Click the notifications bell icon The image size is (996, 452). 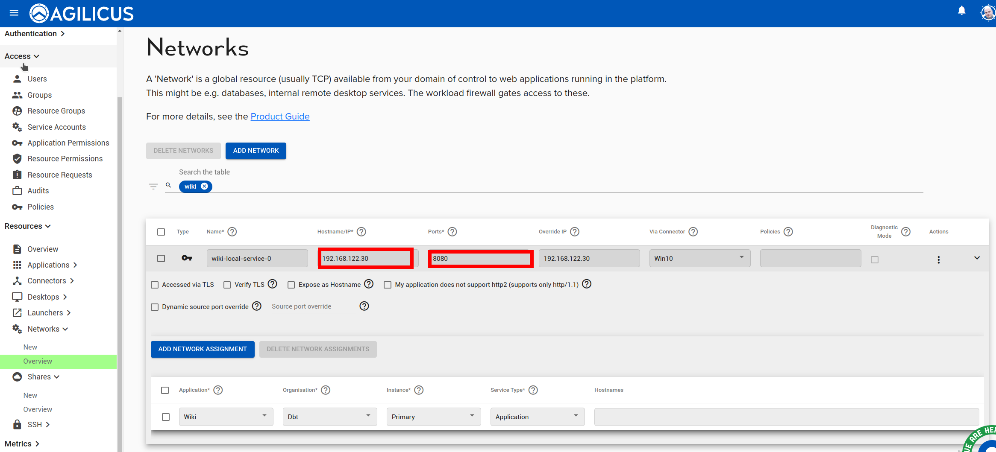(x=961, y=11)
